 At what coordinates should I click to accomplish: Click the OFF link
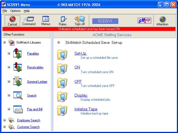[78, 81]
